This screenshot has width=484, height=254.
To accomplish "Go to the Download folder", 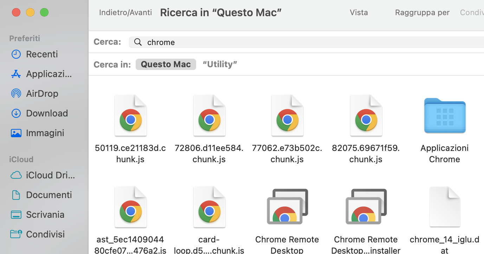I will tap(47, 113).
